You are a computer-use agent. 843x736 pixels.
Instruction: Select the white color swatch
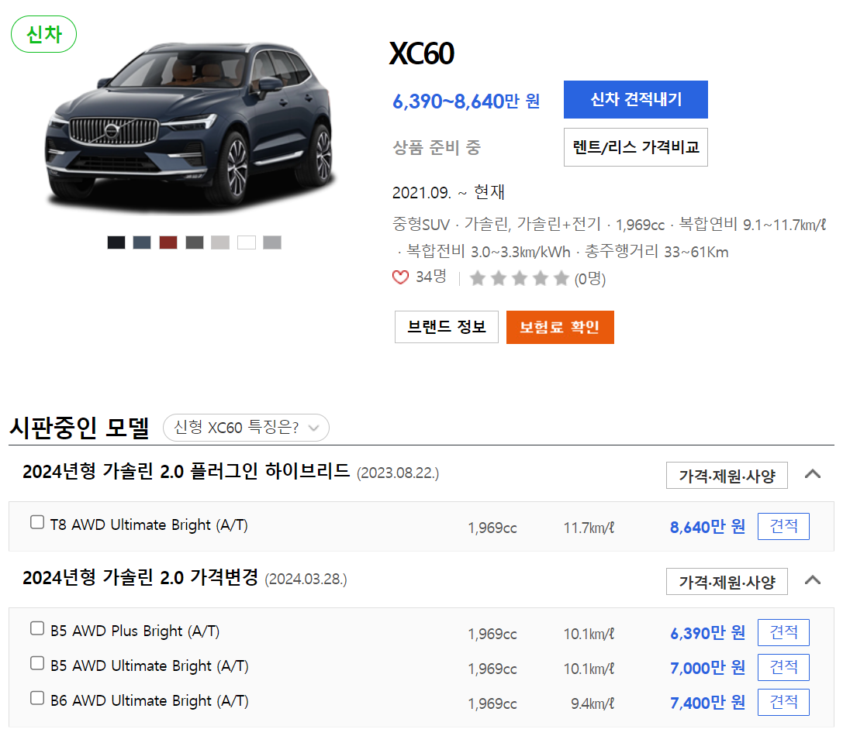(x=247, y=242)
